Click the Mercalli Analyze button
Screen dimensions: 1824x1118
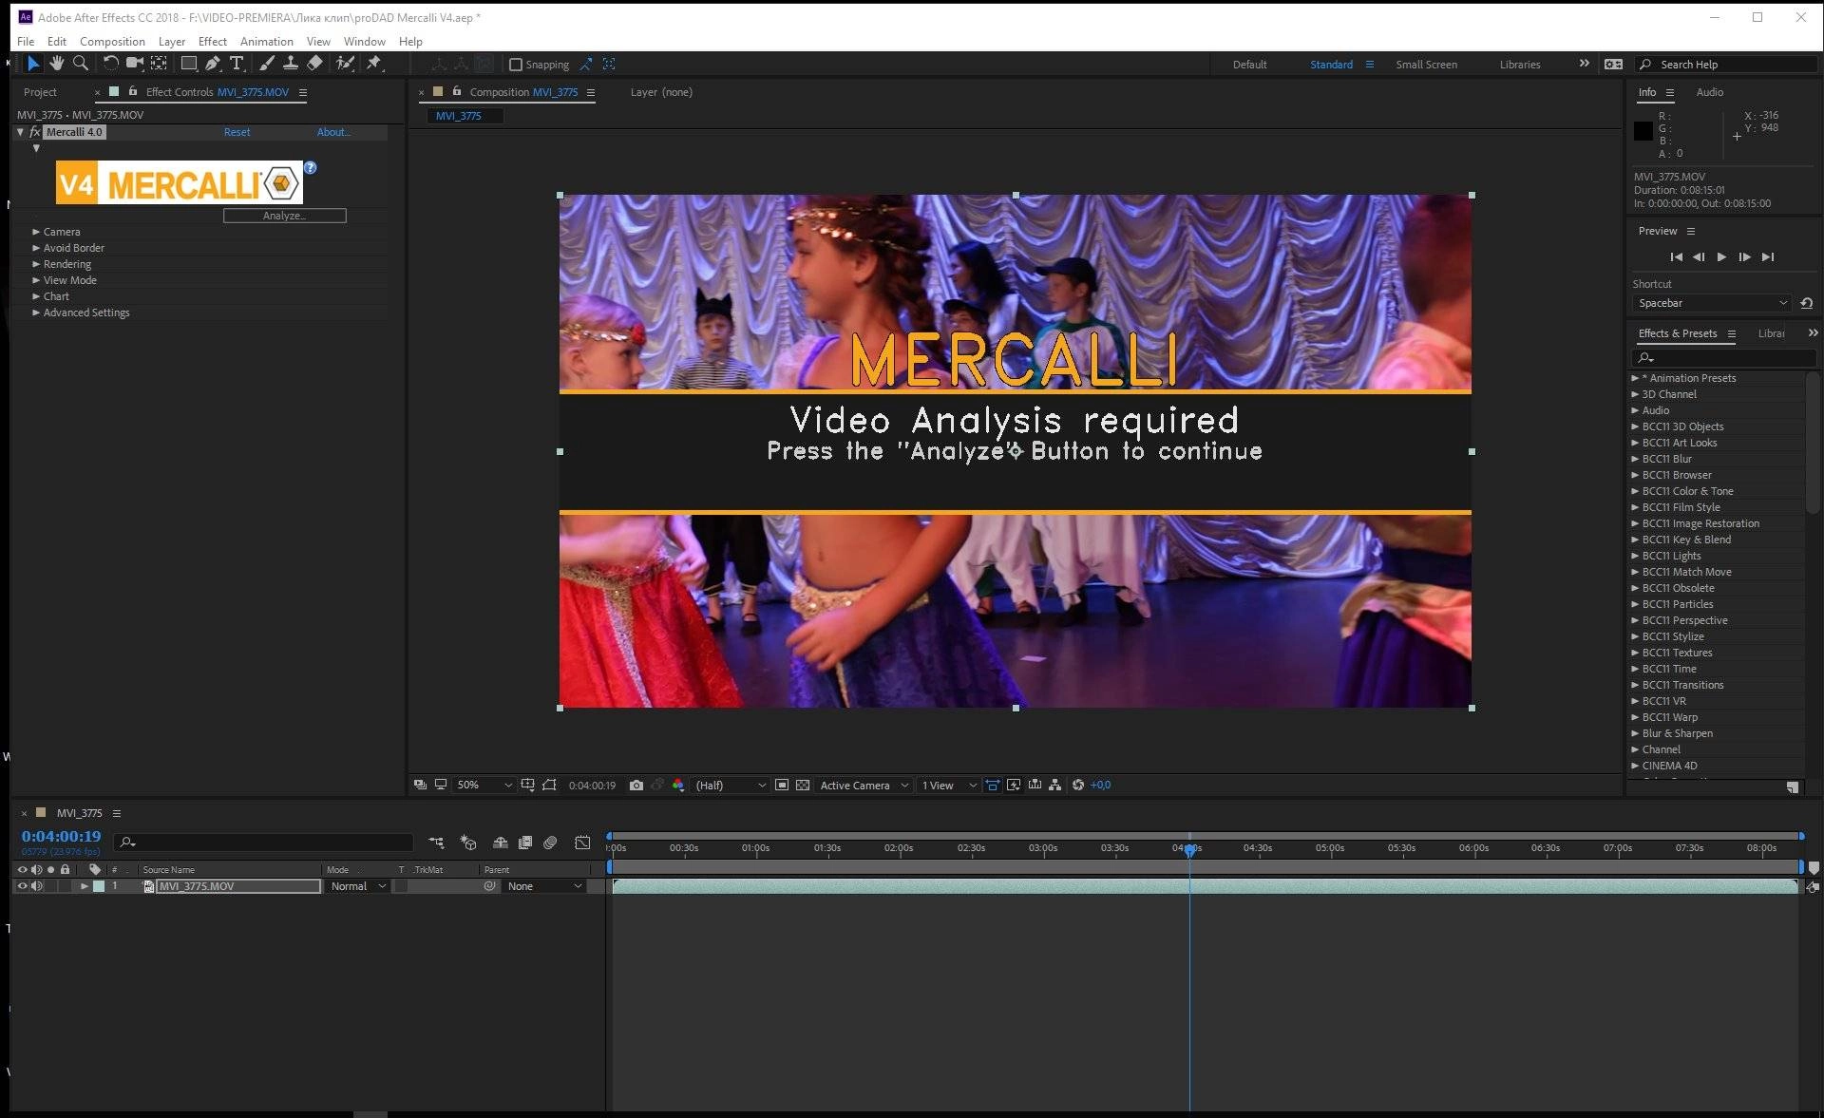[x=284, y=216]
